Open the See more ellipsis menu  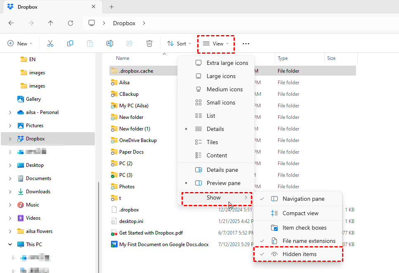(246, 43)
